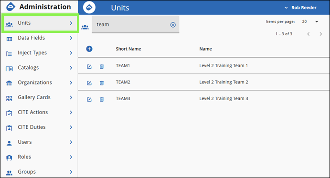Edit the TEAM2 unit
Viewport: 330px width, 178px height.
pyautogui.click(x=89, y=83)
